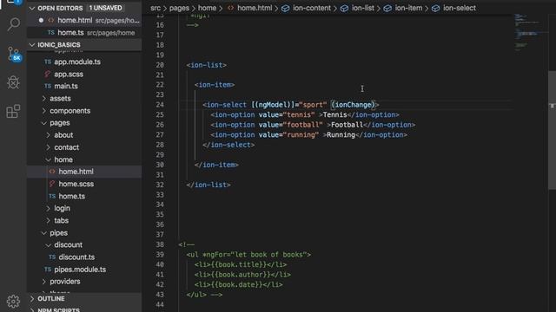The width and height of the screenshot is (556, 312).
Task: Expand the contact folder
Action: [49, 147]
